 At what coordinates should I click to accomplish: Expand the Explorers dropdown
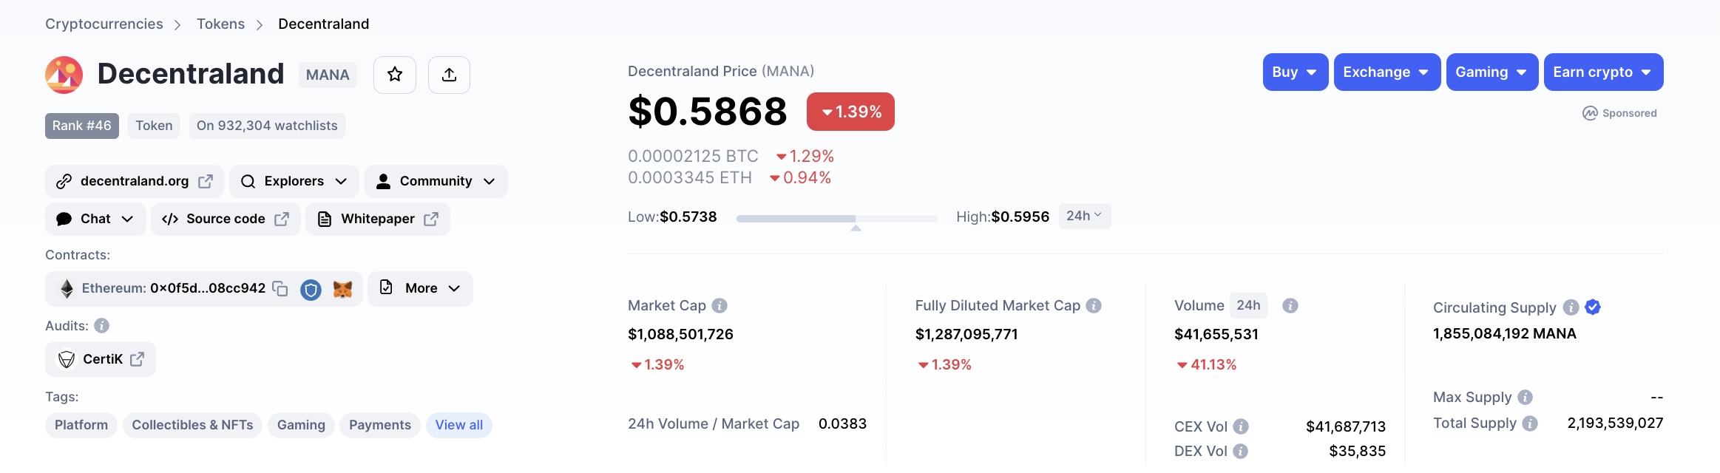(x=294, y=181)
